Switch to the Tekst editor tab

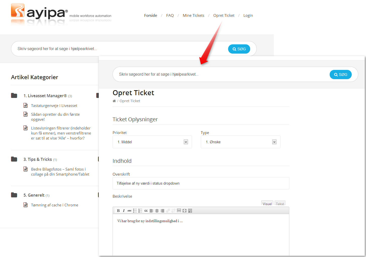tap(280, 204)
